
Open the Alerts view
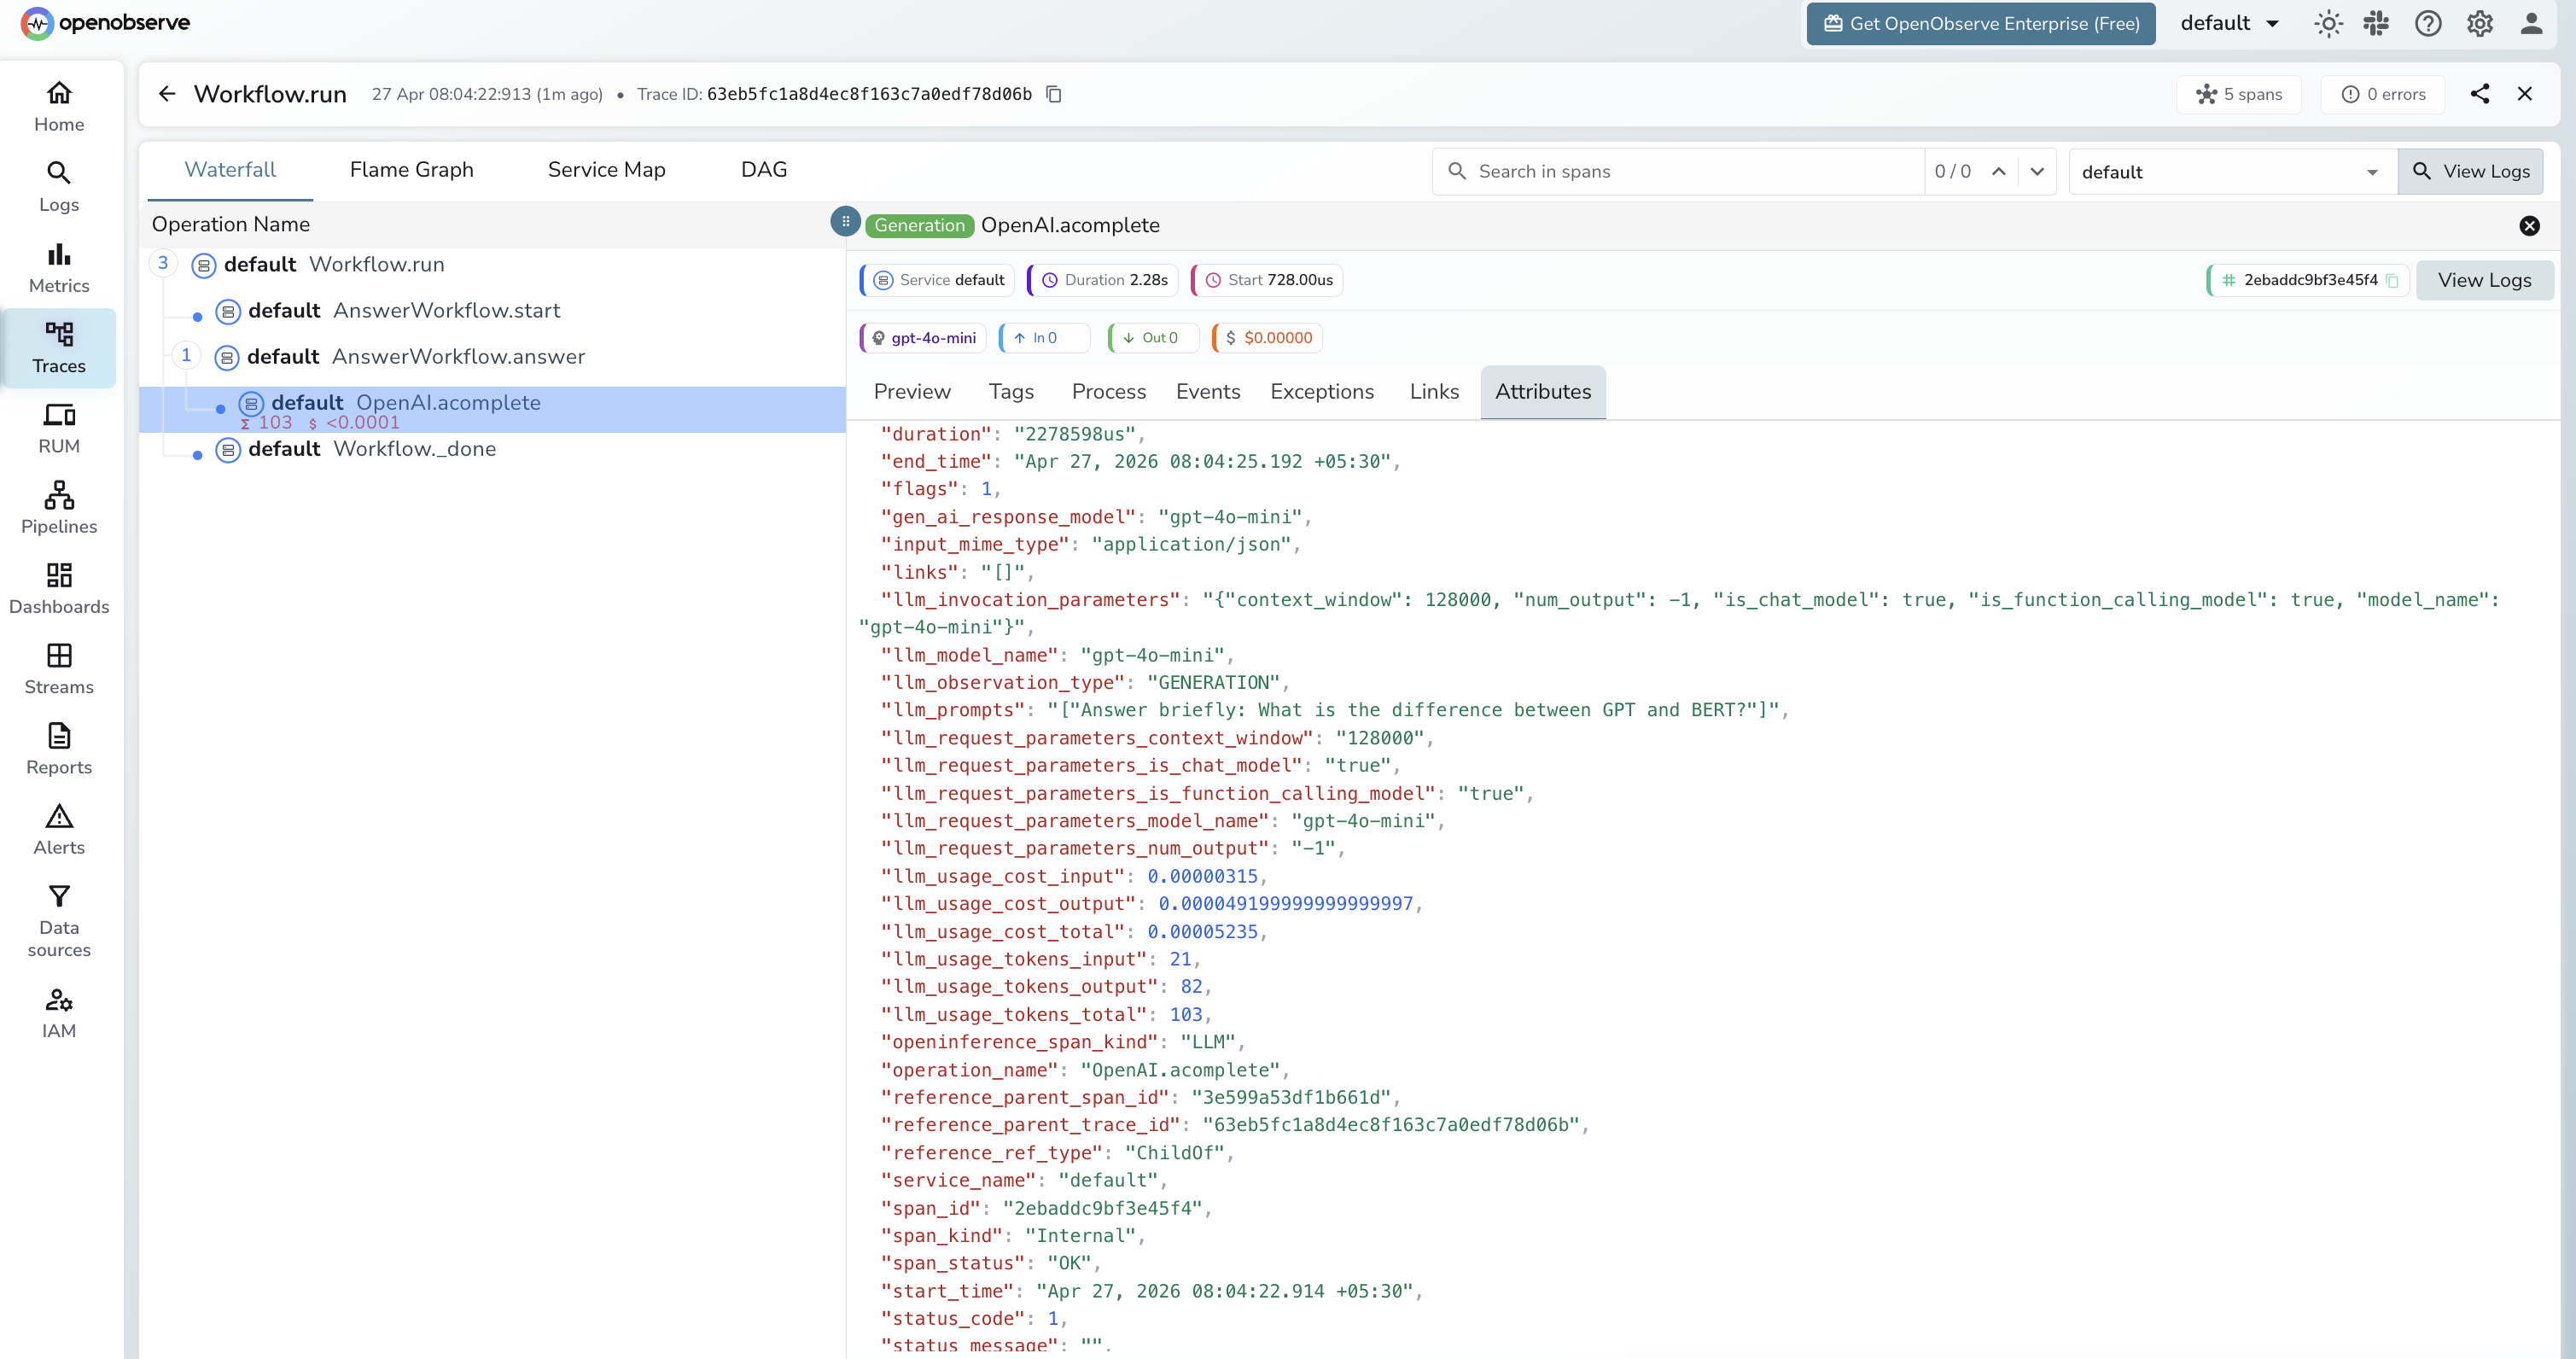tap(58, 828)
